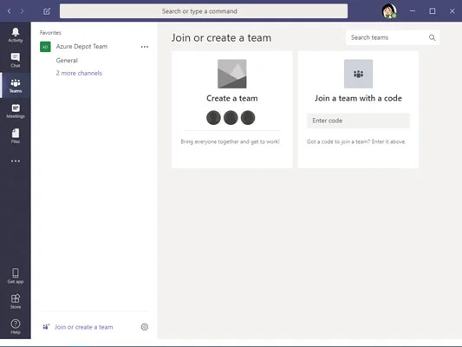Open the Meetings section

click(16, 111)
